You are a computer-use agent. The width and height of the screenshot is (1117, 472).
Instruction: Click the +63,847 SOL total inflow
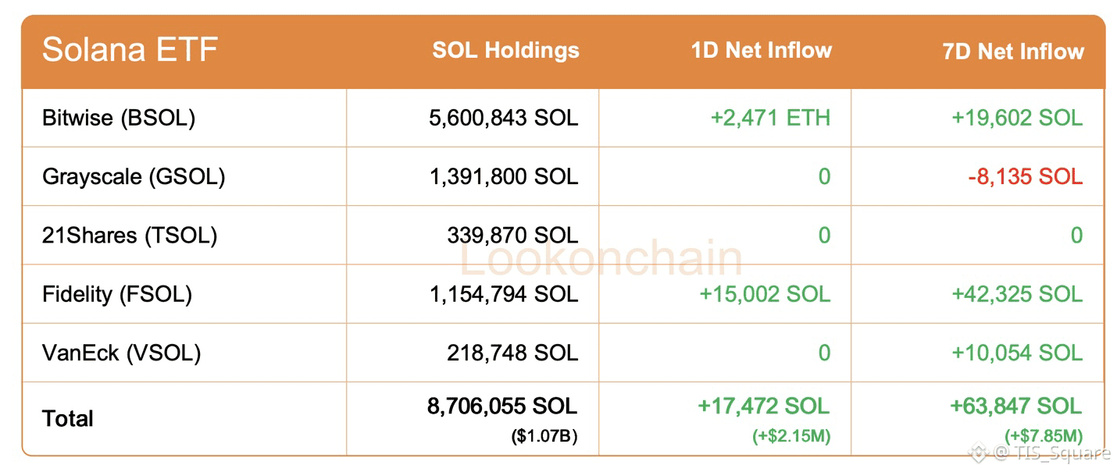click(1015, 406)
